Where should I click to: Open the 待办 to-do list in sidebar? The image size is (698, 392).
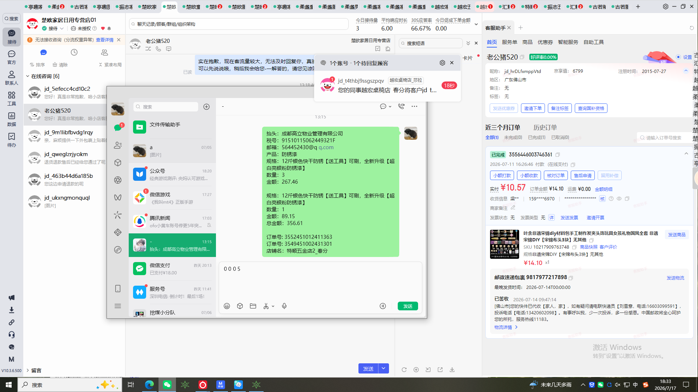(x=12, y=140)
